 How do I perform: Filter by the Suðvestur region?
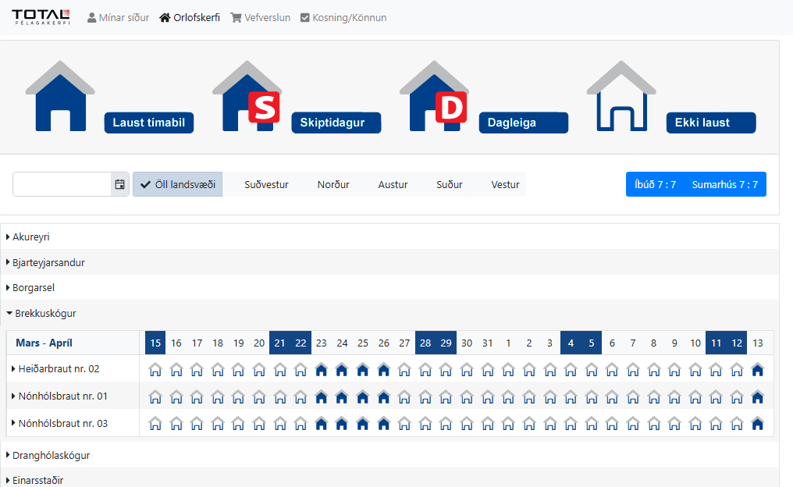point(266,184)
